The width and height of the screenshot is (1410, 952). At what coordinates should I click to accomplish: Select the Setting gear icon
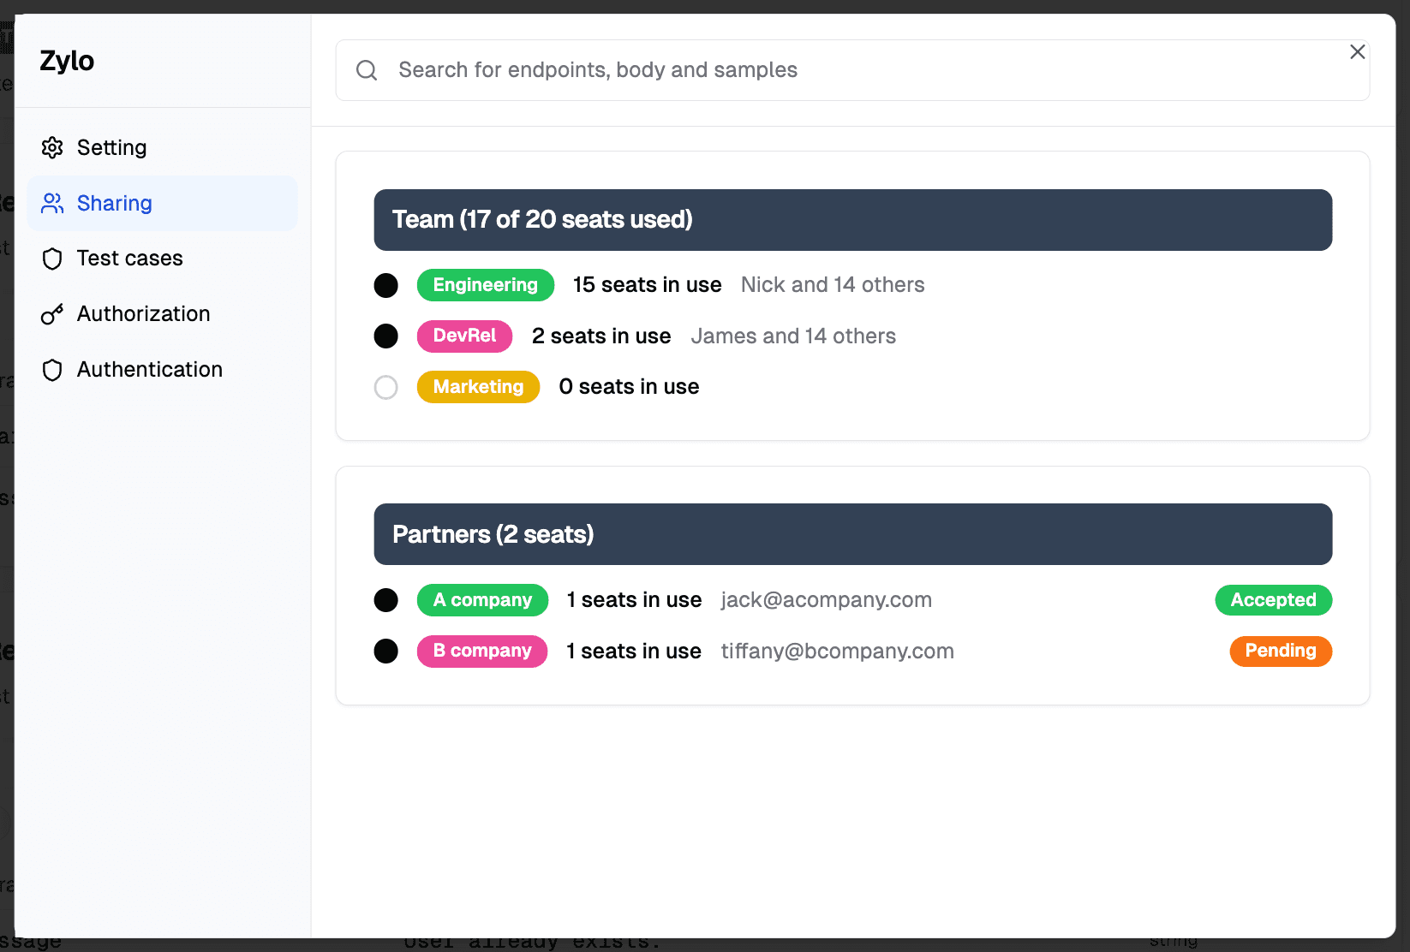point(52,147)
